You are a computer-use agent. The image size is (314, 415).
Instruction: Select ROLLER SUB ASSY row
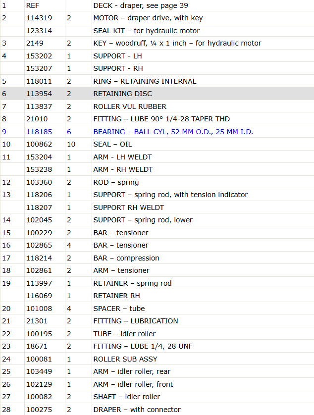pos(157,359)
